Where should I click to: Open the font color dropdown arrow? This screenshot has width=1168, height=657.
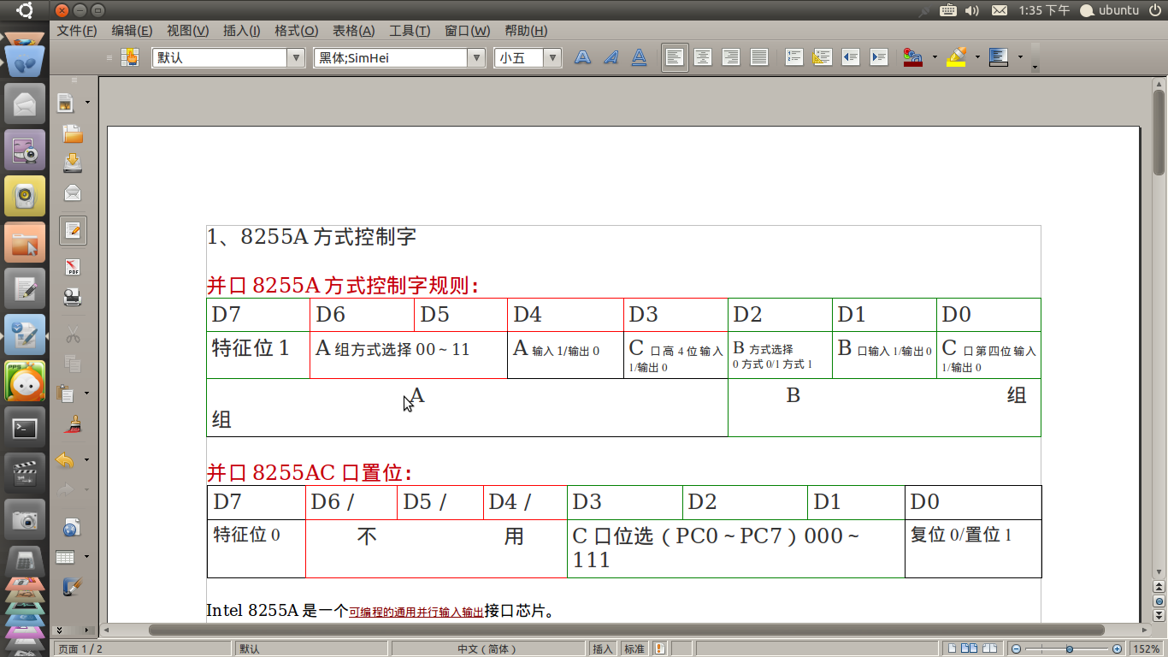click(935, 58)
